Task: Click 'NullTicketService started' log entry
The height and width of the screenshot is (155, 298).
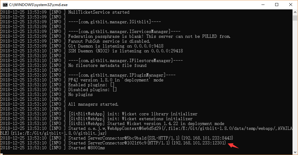Action: [99, 12]
